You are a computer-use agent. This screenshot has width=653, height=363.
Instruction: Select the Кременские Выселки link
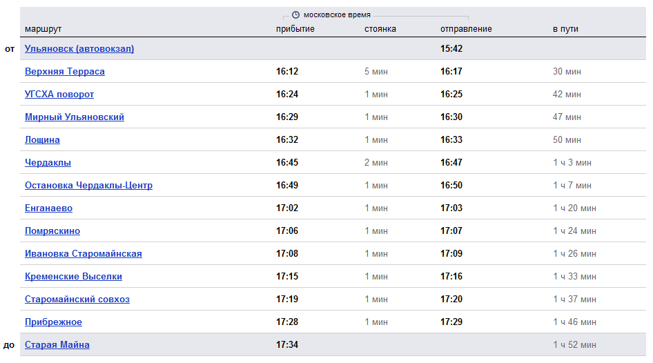(x=73, y=277)
